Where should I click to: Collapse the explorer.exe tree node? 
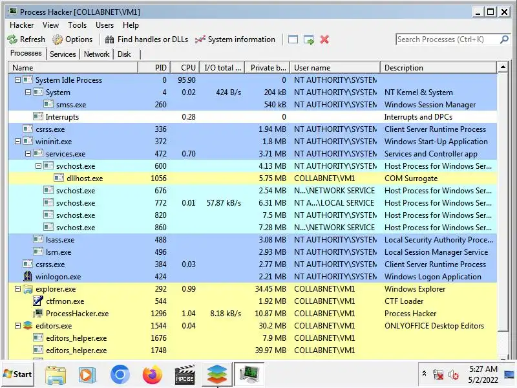pos(18,289)
